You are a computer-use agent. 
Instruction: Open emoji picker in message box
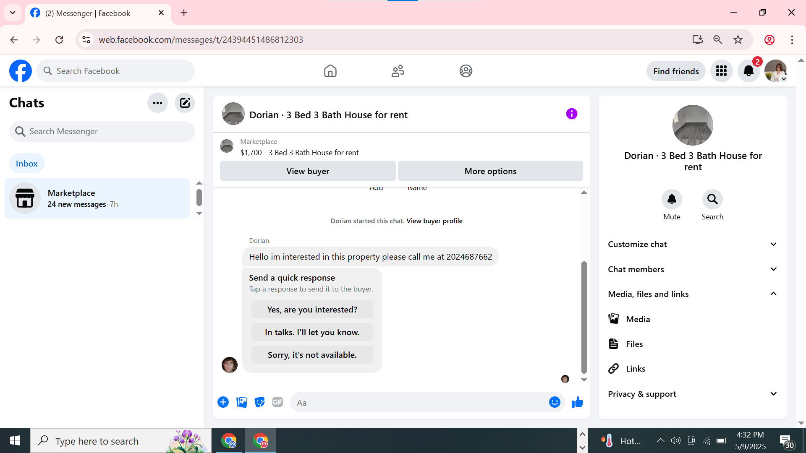point(555,402)
